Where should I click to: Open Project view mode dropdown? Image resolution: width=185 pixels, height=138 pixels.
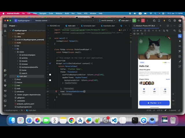pos(13,26)
